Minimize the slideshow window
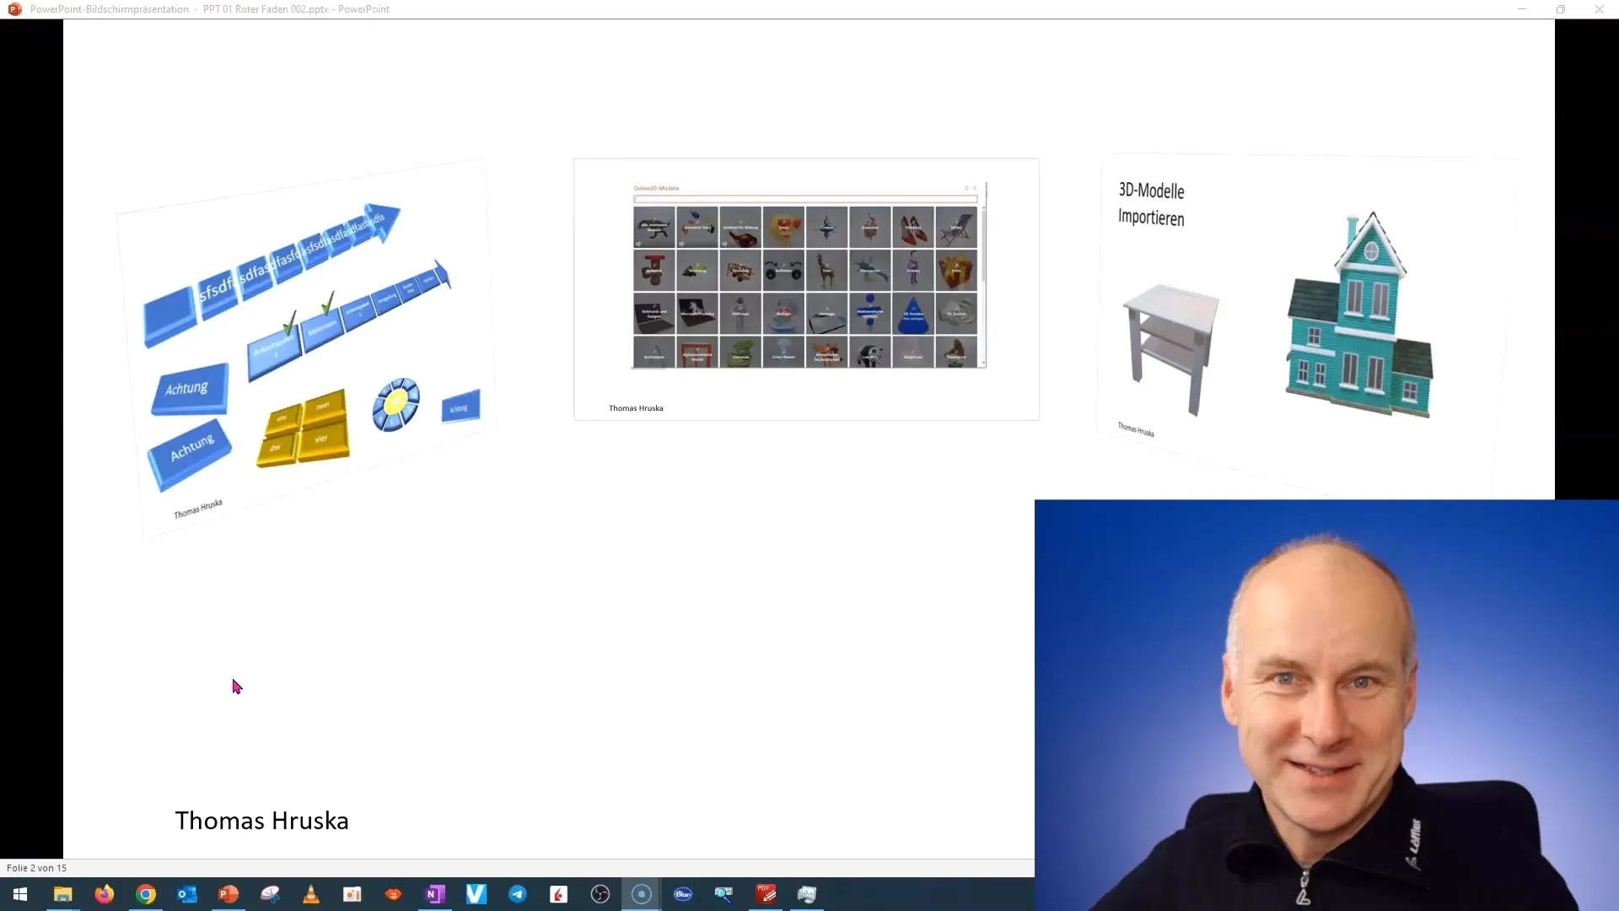 1522,9
